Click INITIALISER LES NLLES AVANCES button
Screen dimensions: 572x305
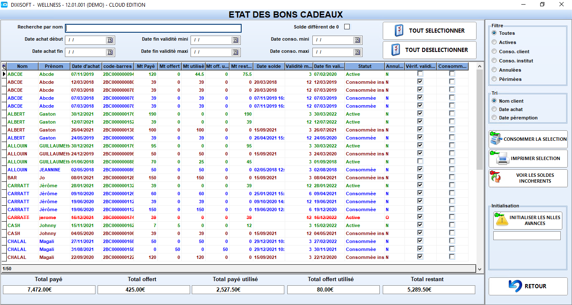click(x=528, y=220)
